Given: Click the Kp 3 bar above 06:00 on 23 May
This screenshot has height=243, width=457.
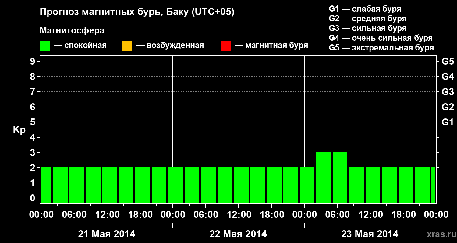Looking at the screenshot, I should [340, 177].
